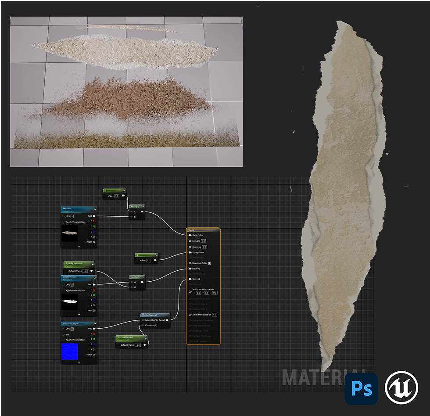Click the output pin of the NormalFlatness parameter node

pyautogui.click(x=145, y=345)
